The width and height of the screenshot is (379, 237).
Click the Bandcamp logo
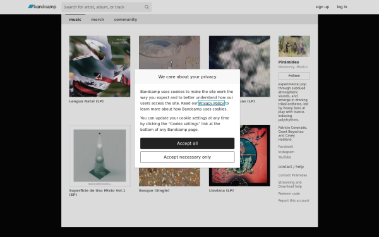click(42, 7)
